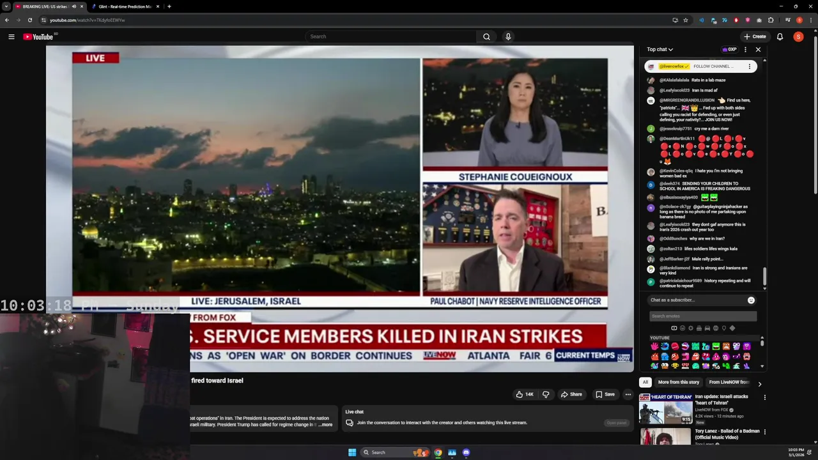This screenshot has width=818, height=460.
Task: Open site information icon in address bar
Action: (x=43, y=20)
